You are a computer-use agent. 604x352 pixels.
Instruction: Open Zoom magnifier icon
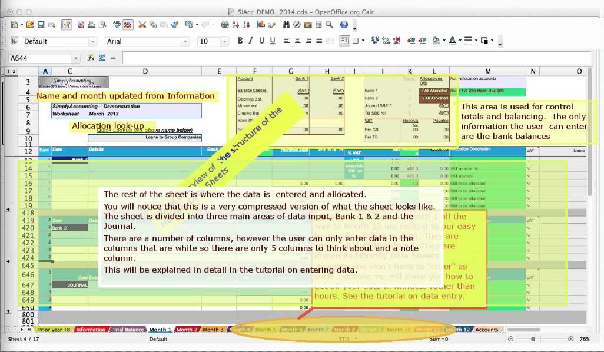(329, 25)
